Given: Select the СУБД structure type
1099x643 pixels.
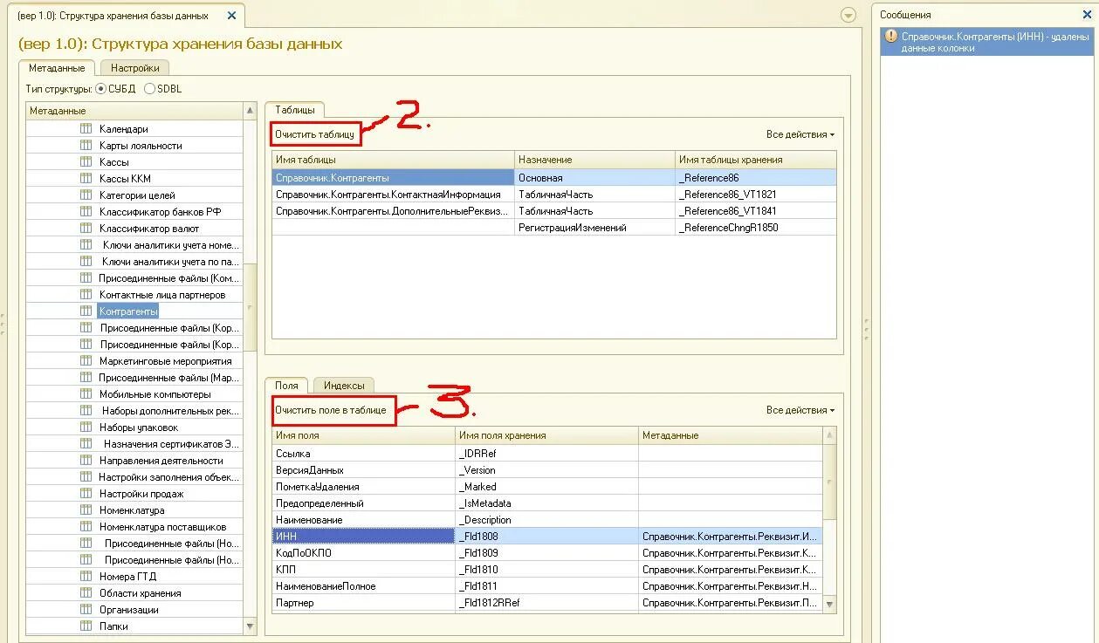Looking at the screenshot, I should (x=100, y=88).
